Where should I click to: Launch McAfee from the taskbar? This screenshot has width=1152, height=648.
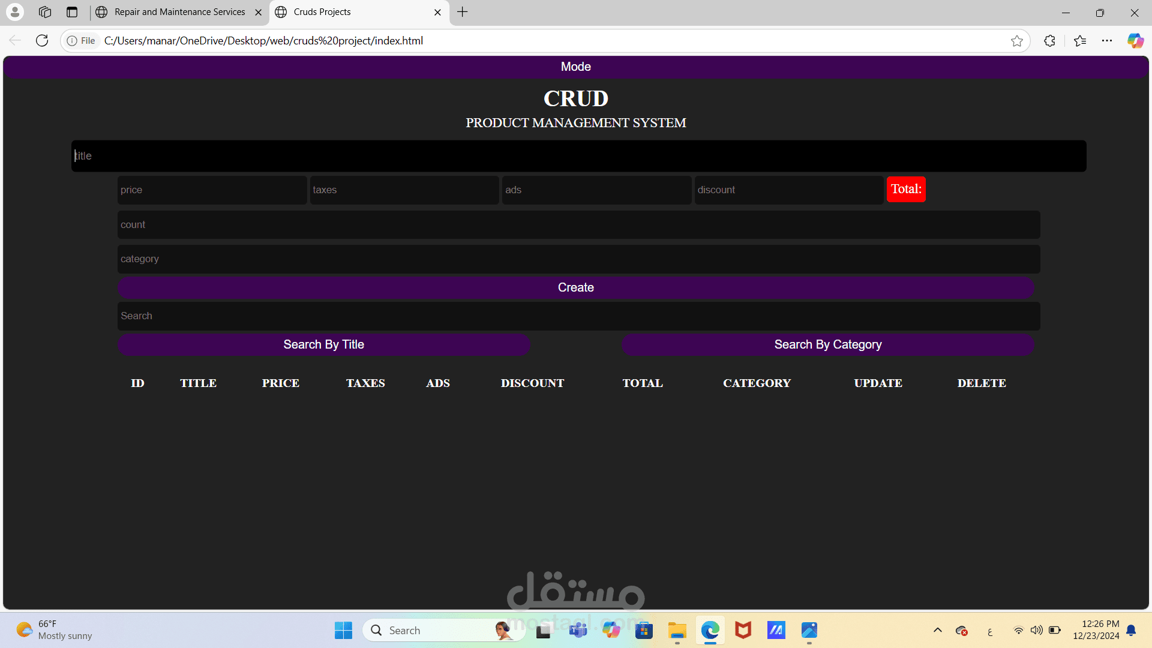click(743, 630)
